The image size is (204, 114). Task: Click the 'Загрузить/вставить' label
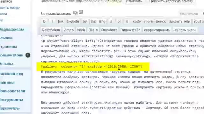(x=56, y=14)
